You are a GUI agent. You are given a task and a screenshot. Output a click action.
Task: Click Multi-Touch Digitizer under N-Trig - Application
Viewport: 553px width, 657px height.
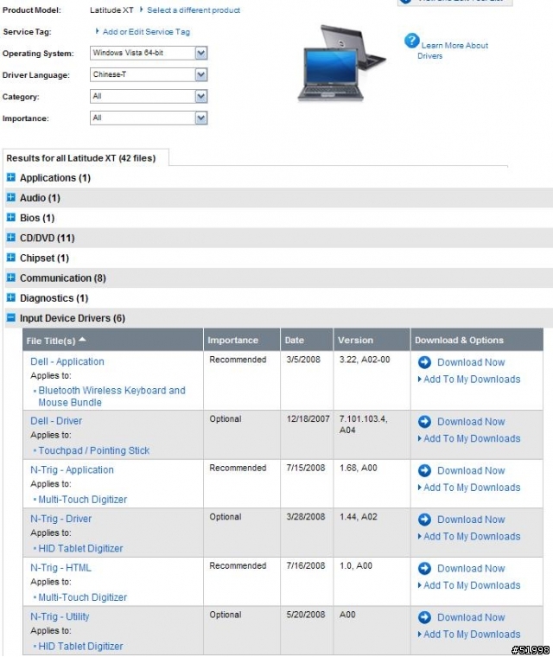(83, 500)
